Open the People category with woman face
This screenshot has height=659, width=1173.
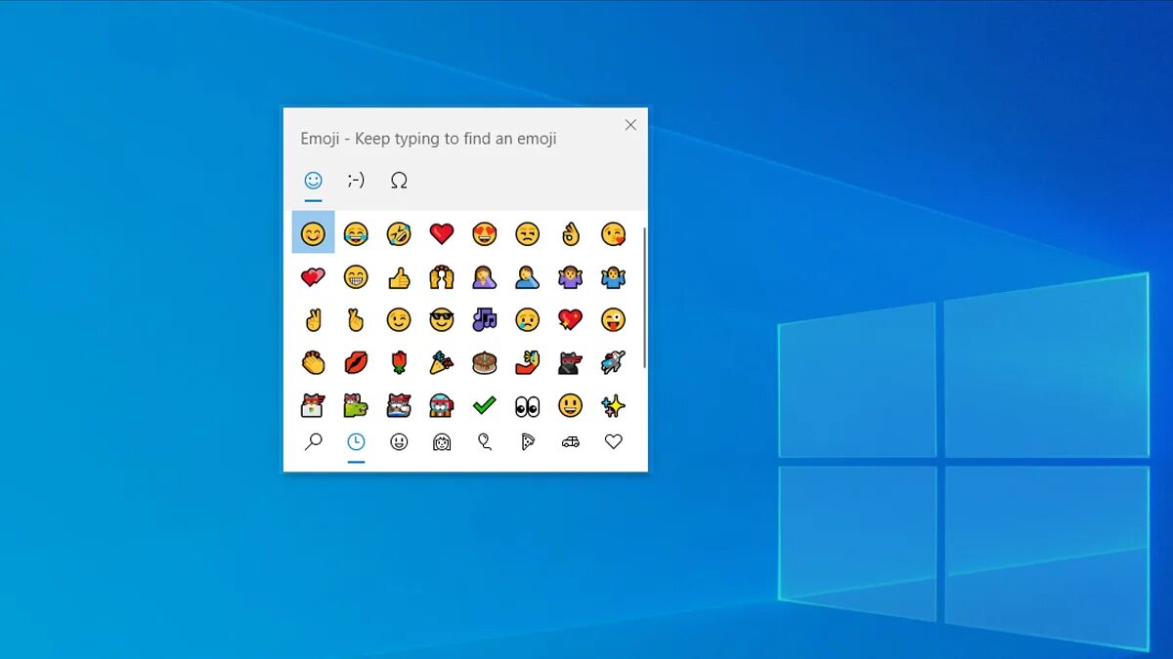442,442
